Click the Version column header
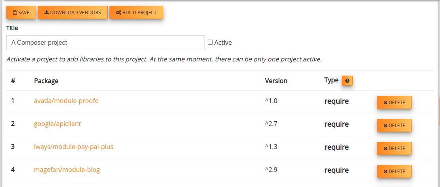Screen dimensions: 440x187 pos(276,81)
